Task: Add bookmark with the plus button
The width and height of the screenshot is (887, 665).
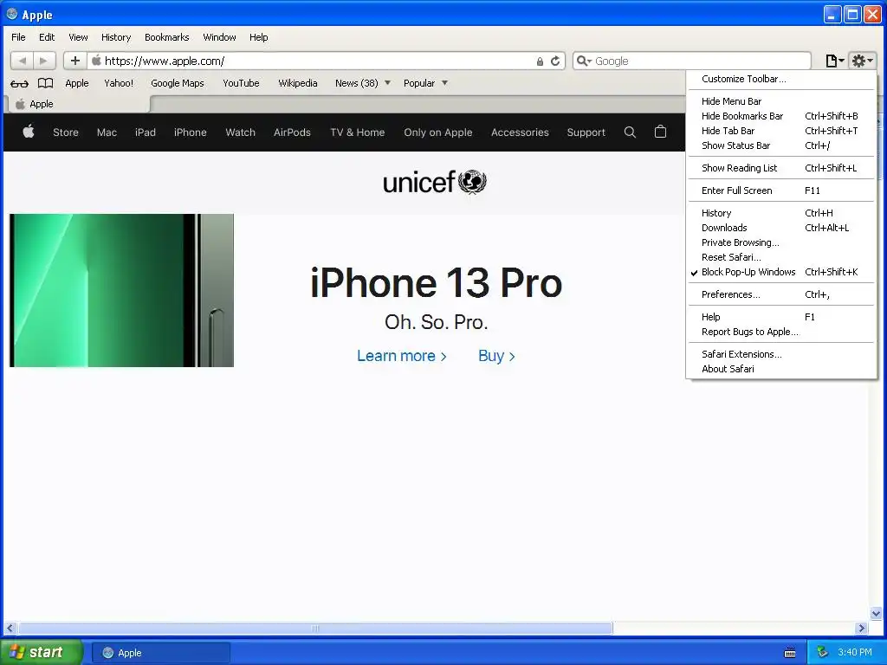Action: [74, 61]
